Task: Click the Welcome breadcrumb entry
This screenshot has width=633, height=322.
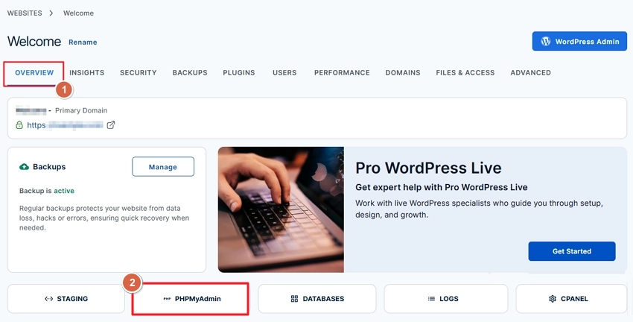Action: point(78,13)
